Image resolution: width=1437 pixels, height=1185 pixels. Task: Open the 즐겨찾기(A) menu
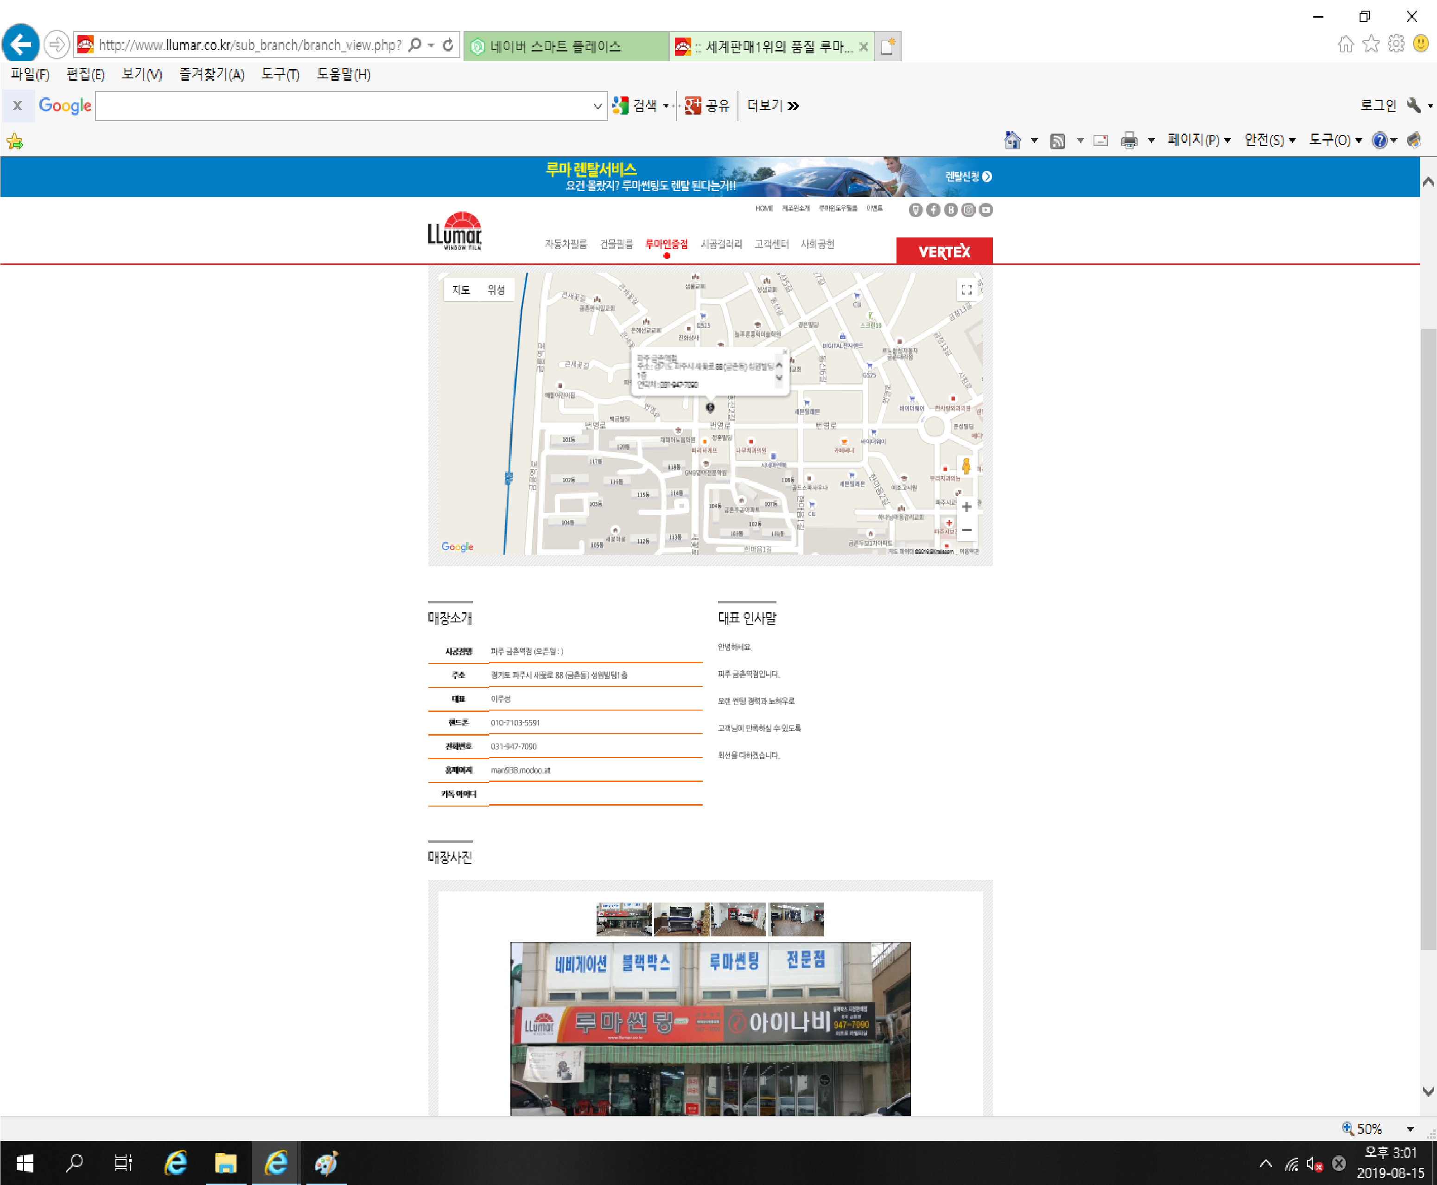tap(211, 74)
